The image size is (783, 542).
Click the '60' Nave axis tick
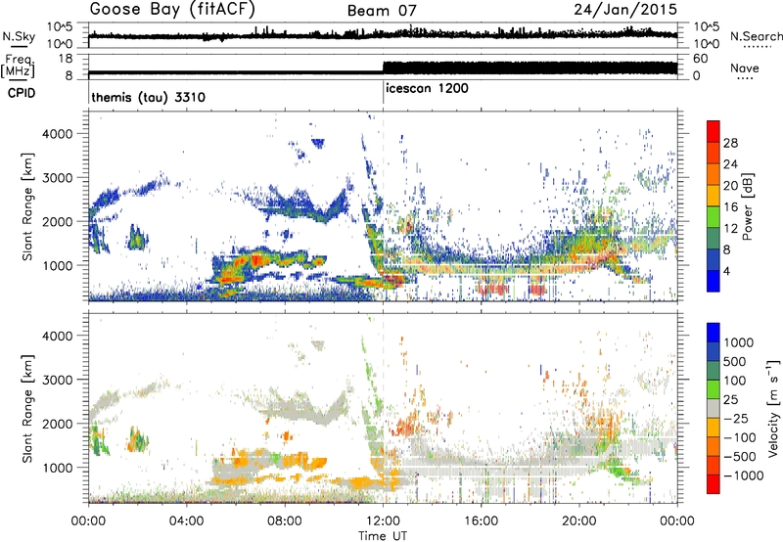pos(701,59)
